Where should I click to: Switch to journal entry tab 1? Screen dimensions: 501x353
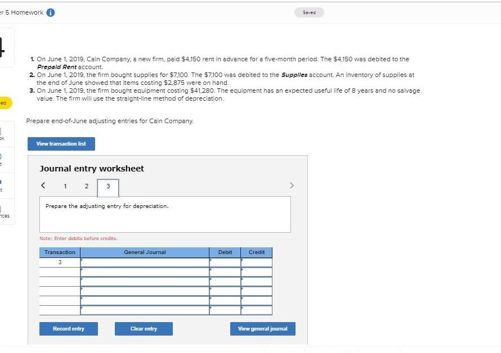pos(65,186)
